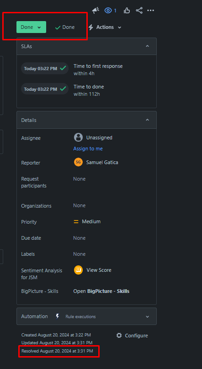202x369 pixels.
Task: Click the Resolved date text
Action: pyautogui.click(x=57, y=351)
